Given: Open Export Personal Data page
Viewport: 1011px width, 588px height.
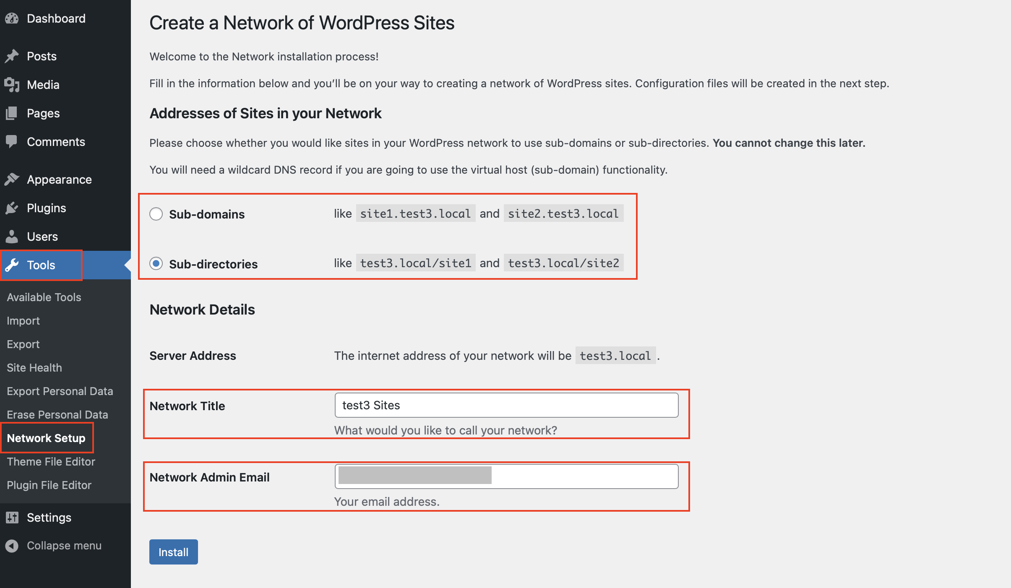Looking at the screenshot, I should 60,391.
